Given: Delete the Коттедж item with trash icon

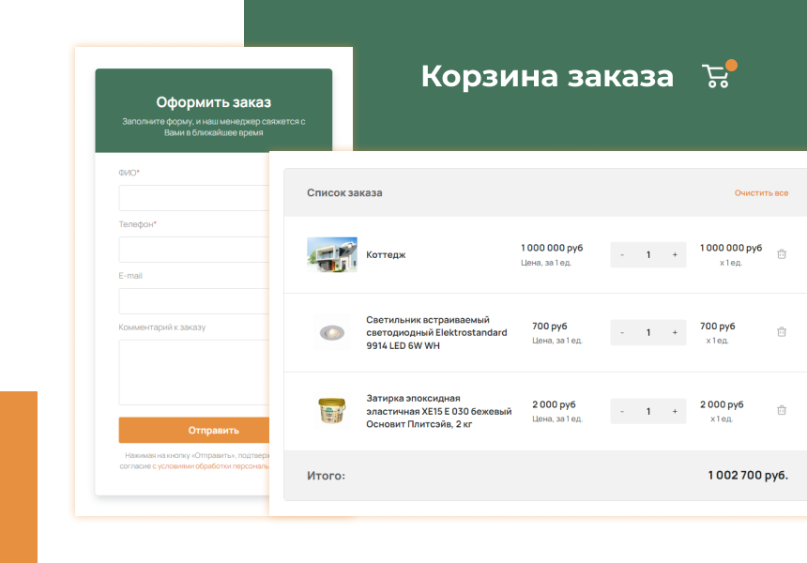Looking at the screenshot, I should tap(782, 254).
